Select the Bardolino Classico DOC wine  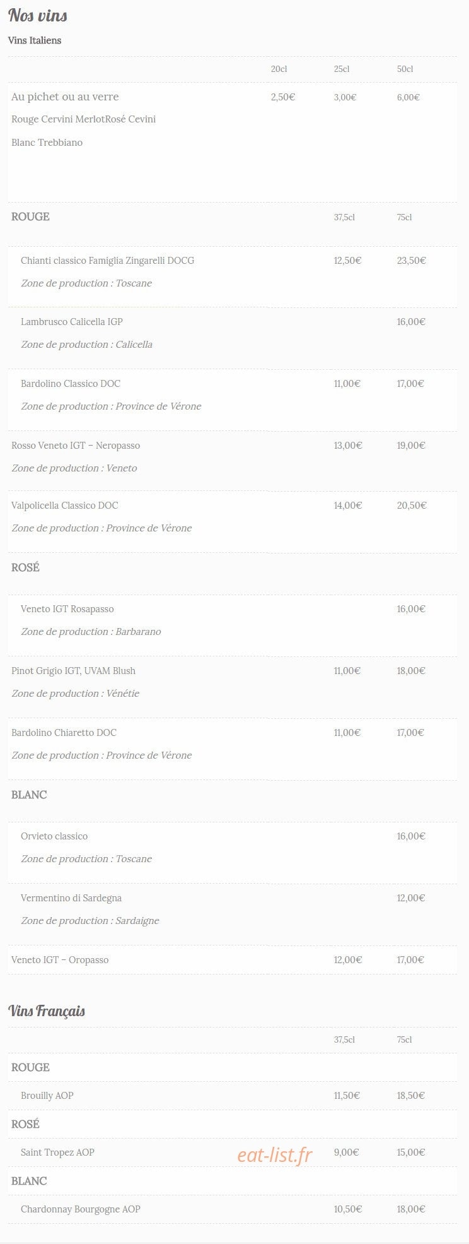point(71,383)
